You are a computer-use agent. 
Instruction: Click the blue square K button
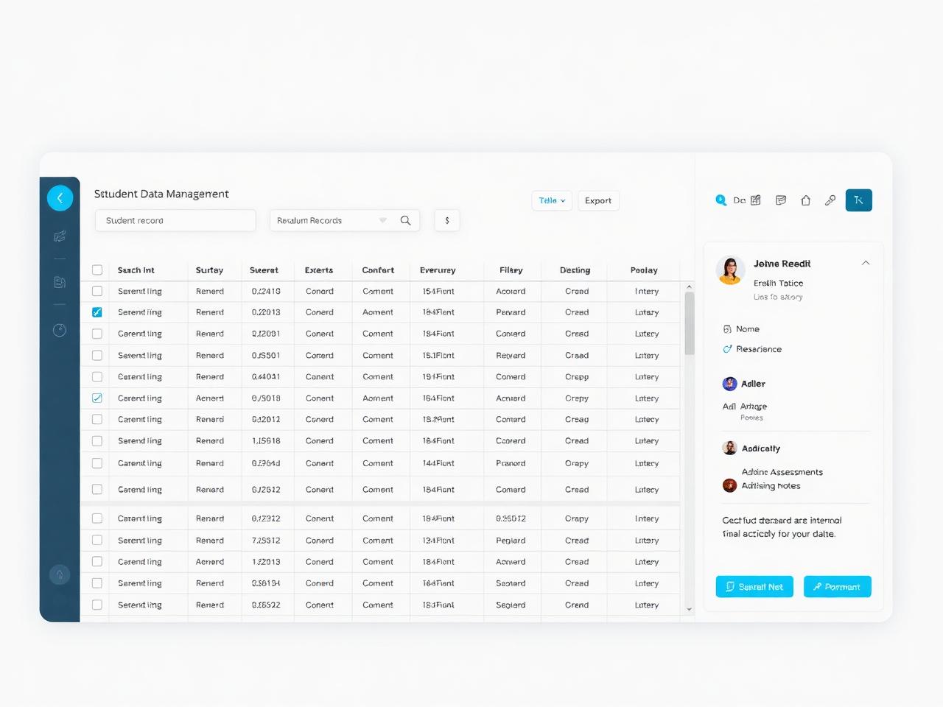click(858, 200)
